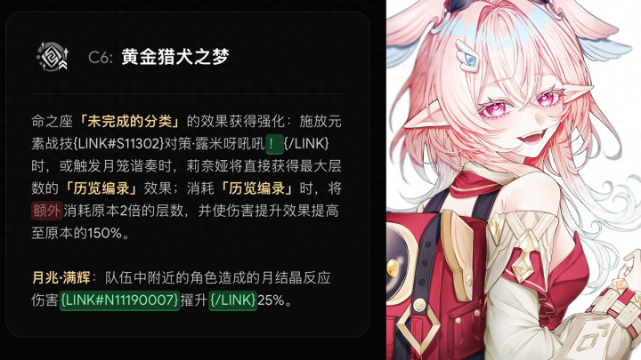The height and width of the screenshot is (360, 641).
Task: Click the yellow heading 月兆·满辉
Action: click(x=61, y=277)
